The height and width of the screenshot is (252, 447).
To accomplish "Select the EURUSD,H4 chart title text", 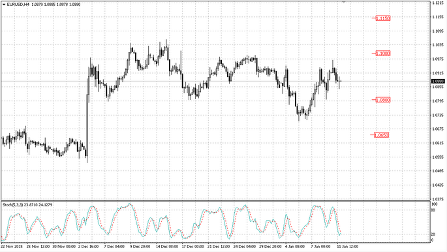I will click(x=18, y=5).
